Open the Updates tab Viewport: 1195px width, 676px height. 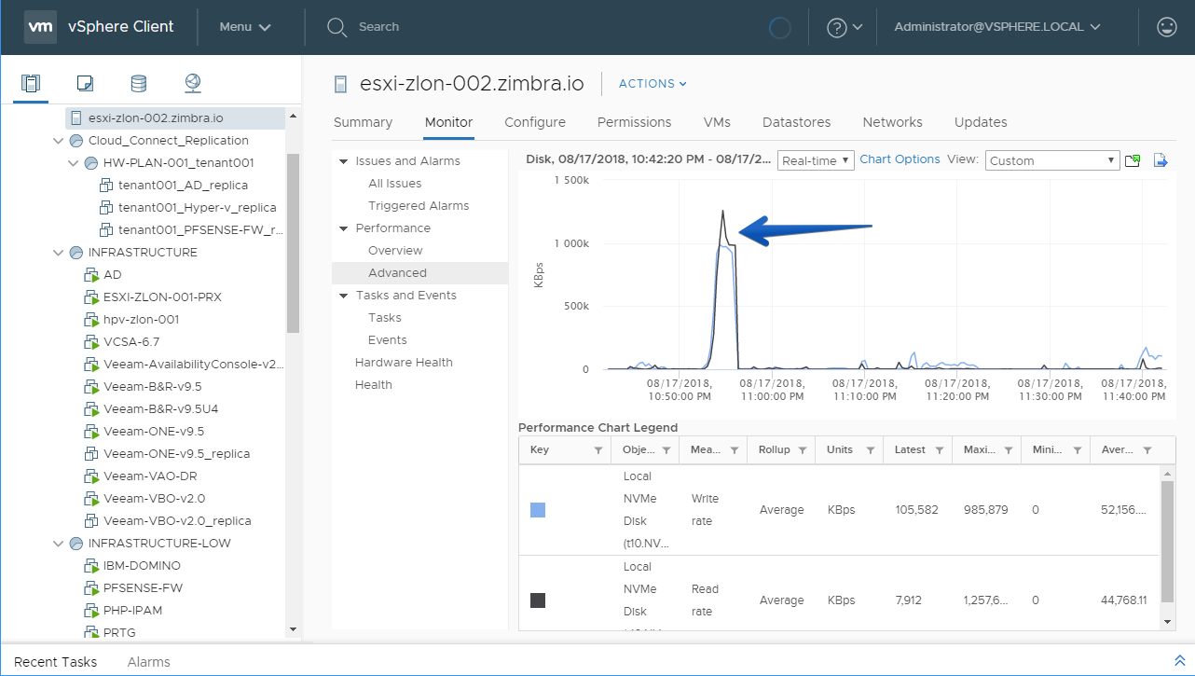click(x=981, y=122)
